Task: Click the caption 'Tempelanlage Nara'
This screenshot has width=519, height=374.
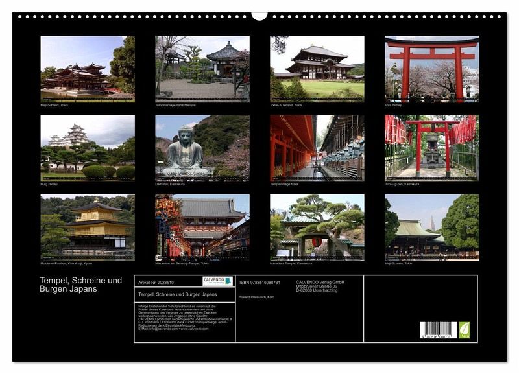Action: point(284,184)
